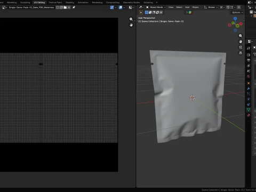Open the image browse dropdown in UV editor
This screenshot has width=256, height=192.
point(4,7)
